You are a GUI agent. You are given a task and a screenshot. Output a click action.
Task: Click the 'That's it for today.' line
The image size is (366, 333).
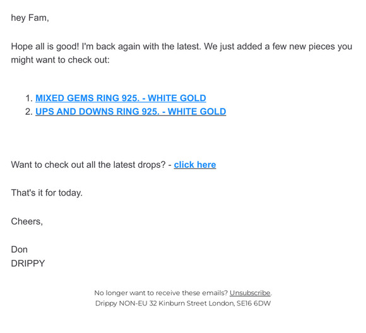pyautogui.click(x=47, y=193)
